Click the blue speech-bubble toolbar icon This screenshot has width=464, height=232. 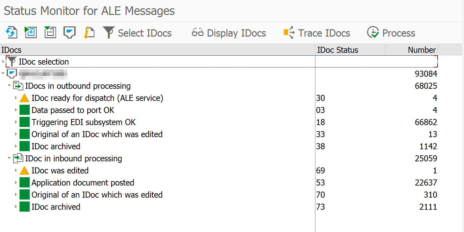click(x=69, y=33)
